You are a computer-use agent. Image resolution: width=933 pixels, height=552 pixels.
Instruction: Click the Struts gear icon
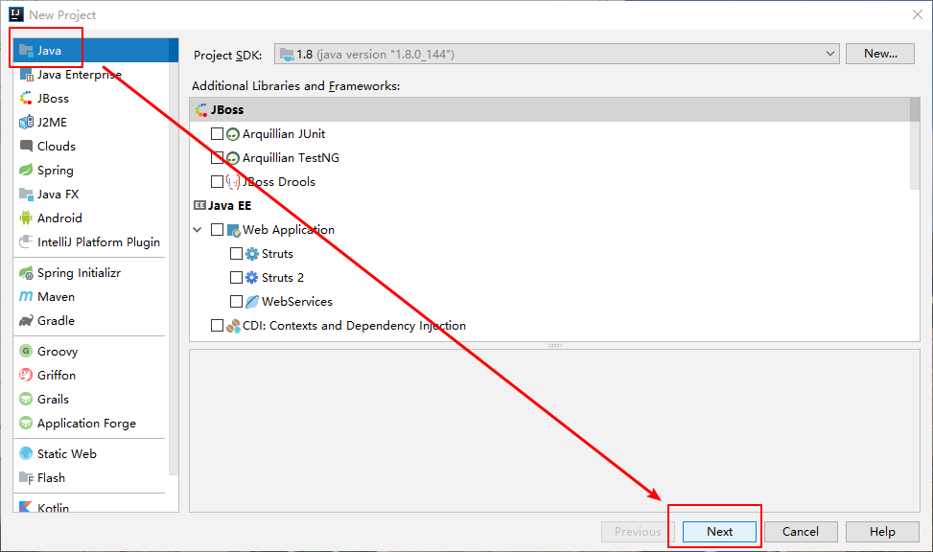tap(252, 254)
